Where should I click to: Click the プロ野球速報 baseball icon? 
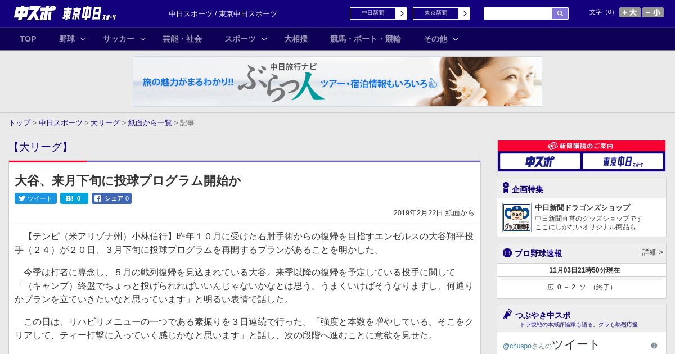point(507,253)
